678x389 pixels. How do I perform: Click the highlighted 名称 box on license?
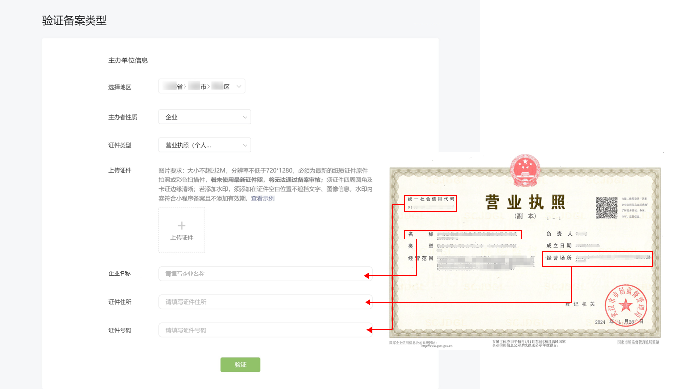pyautogui.click(x=462, y=234)
